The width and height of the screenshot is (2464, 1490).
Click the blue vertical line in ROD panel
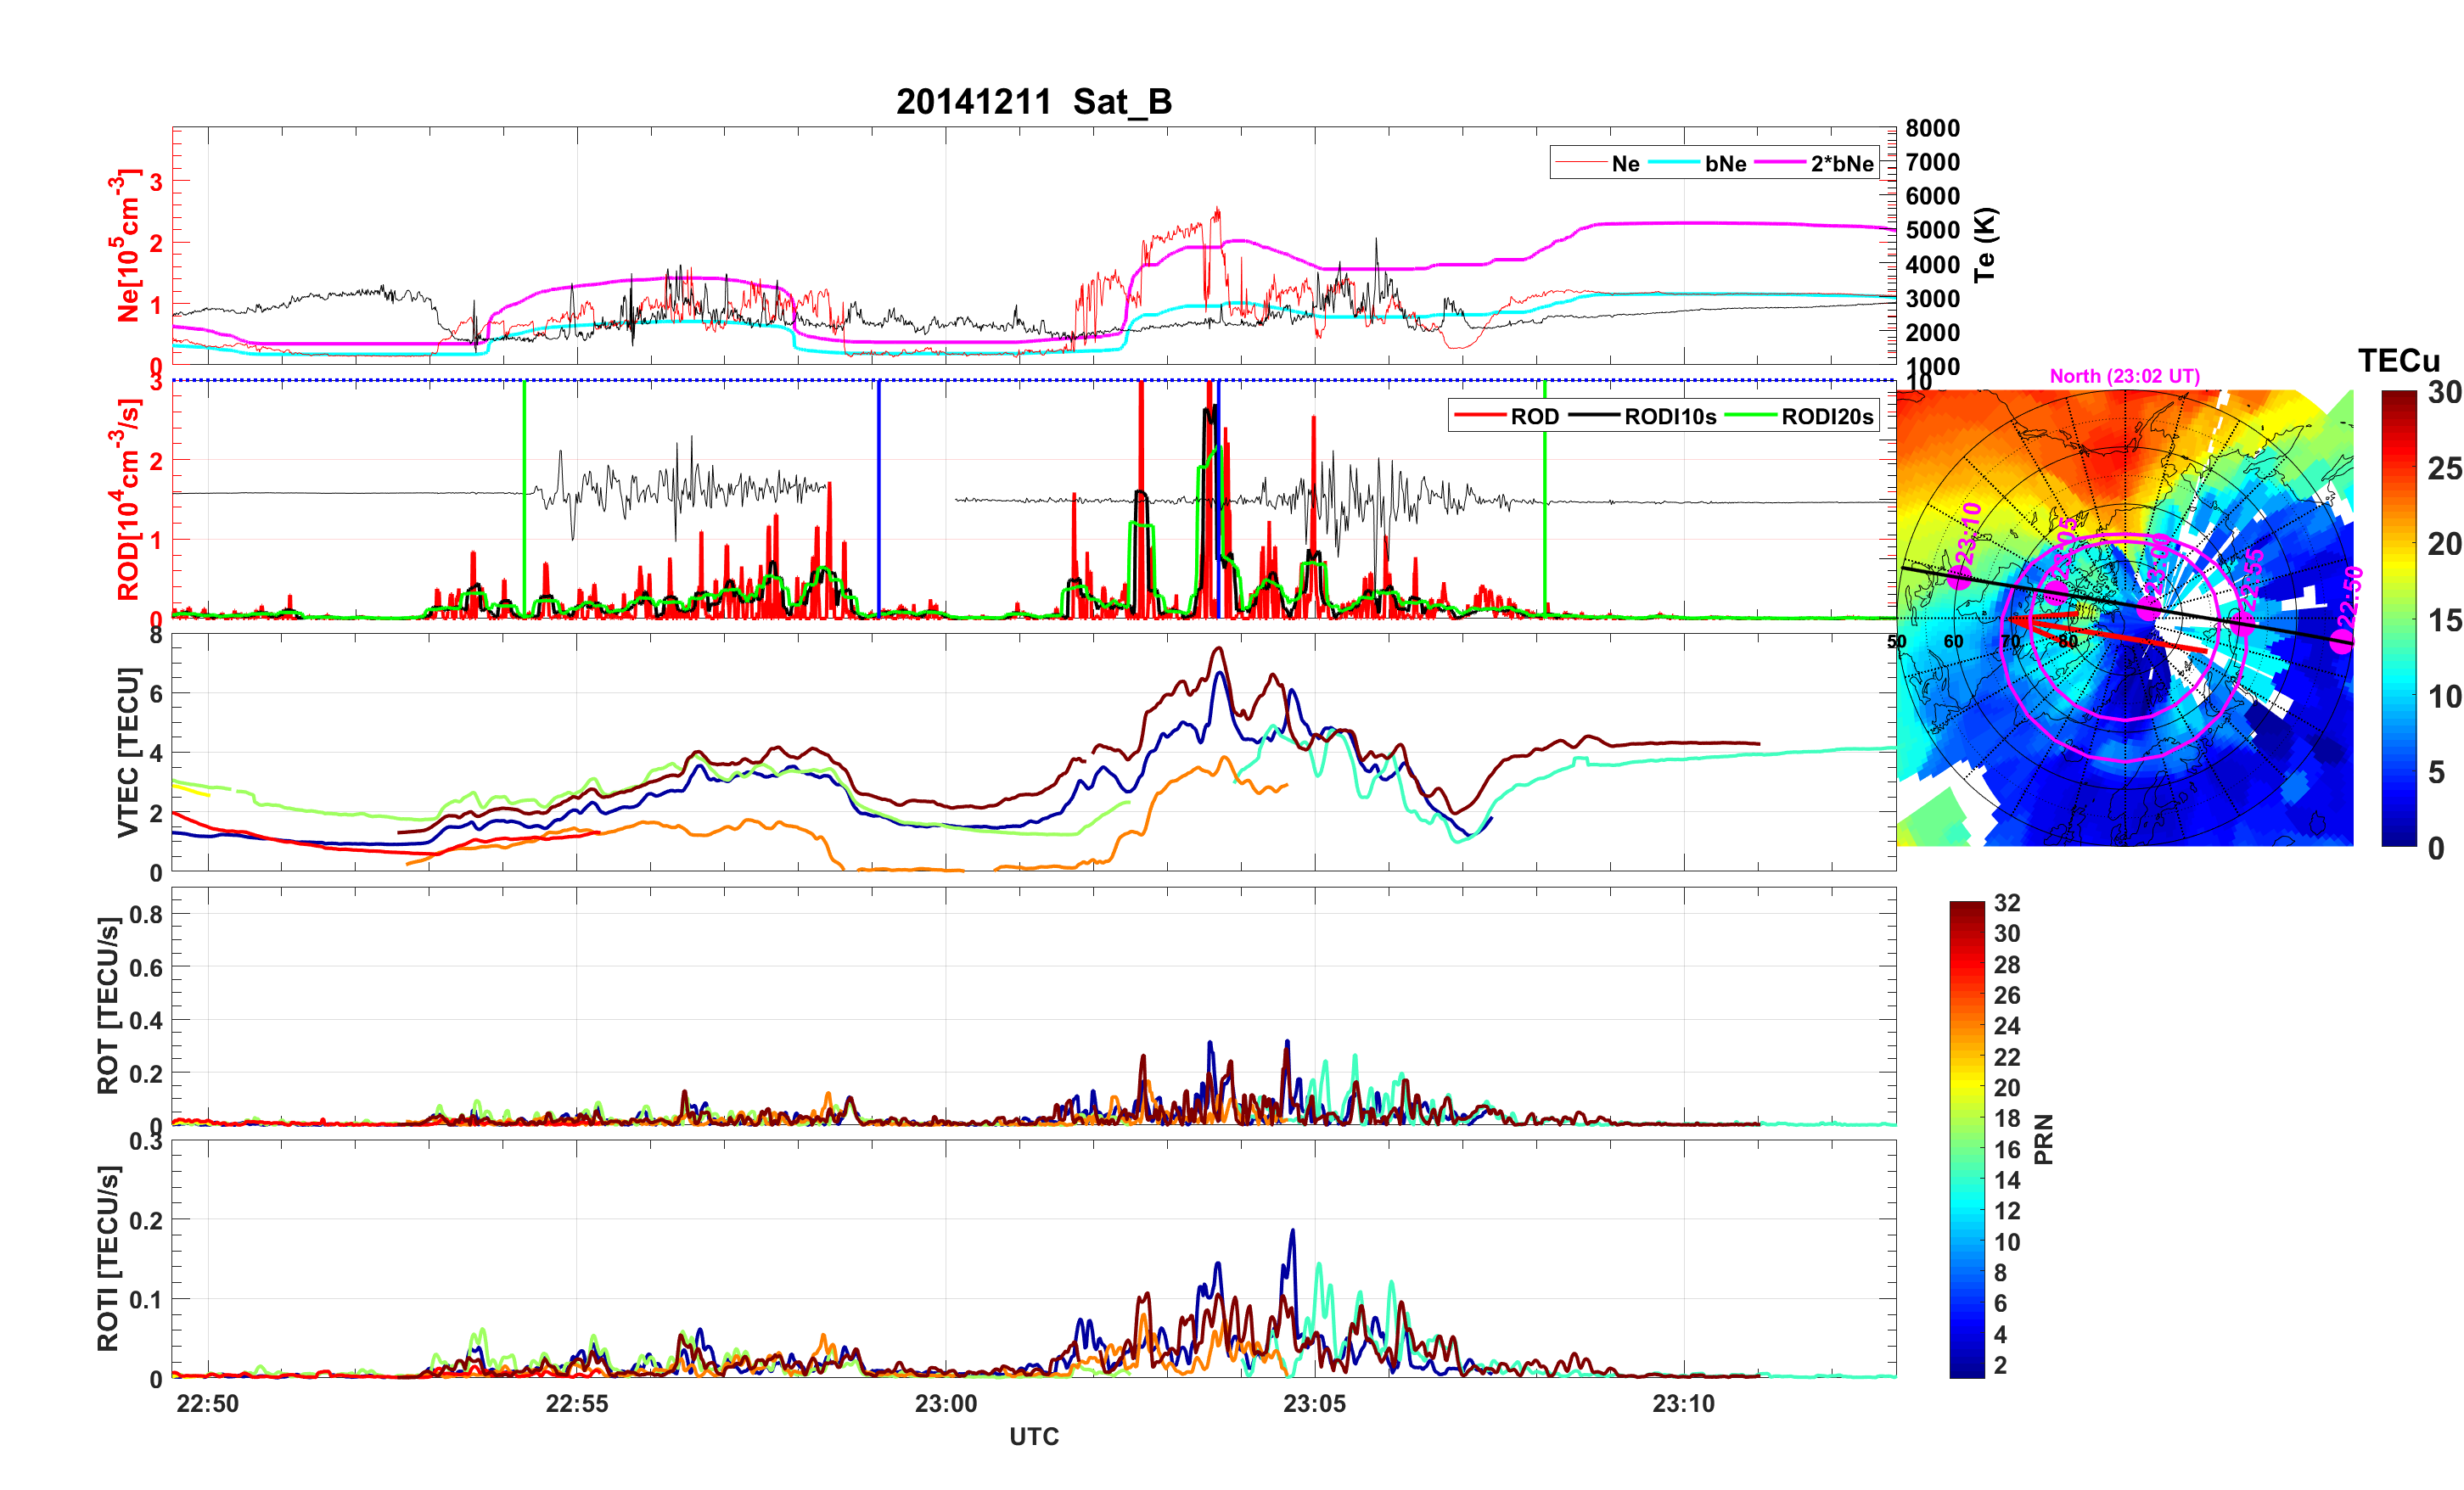(879, 498)
